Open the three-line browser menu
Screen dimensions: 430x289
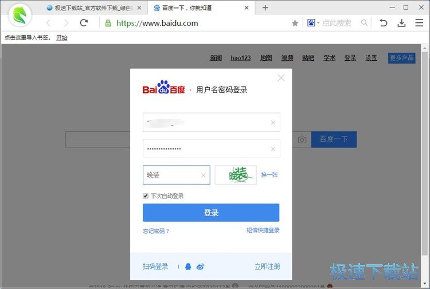tap(420, 23)
